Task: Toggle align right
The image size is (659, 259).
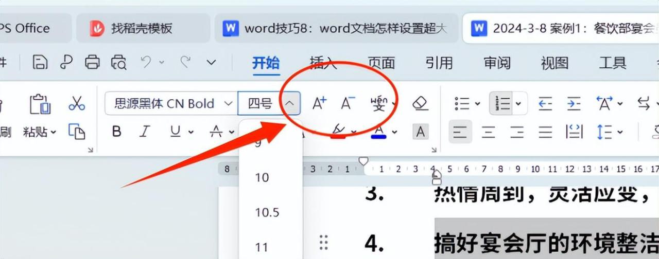Action: [x=517, y=132]
